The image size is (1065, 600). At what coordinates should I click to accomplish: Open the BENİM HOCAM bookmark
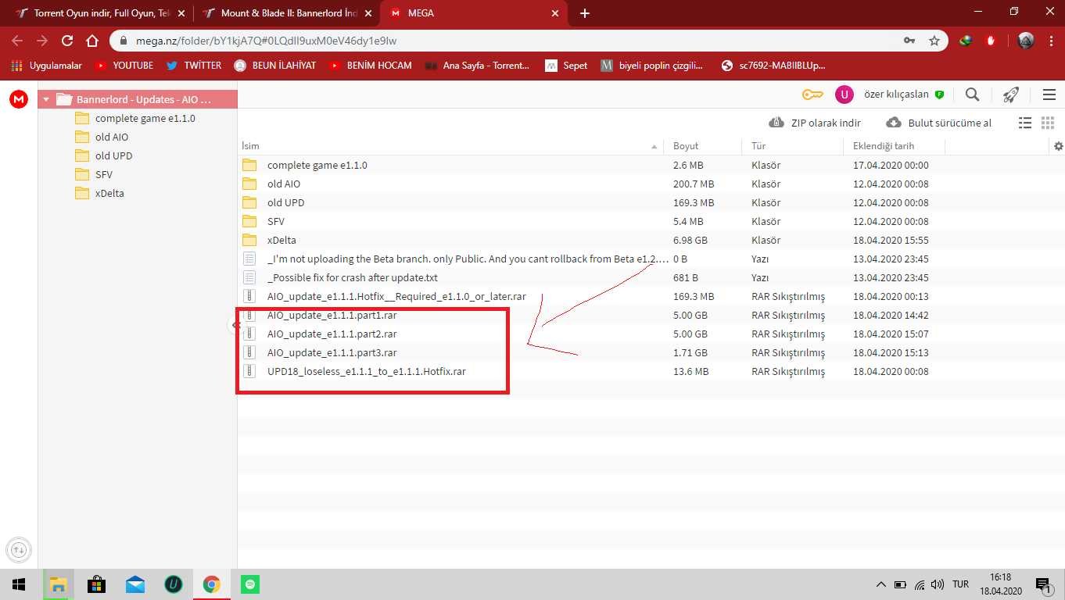pos(371,66)
